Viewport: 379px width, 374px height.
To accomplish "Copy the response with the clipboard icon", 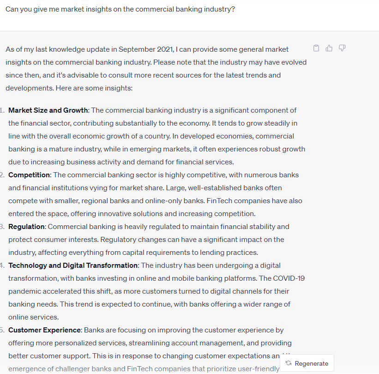I will (316, 48).
